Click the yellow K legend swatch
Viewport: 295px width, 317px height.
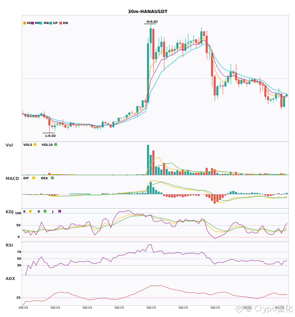click(x=30, y=211)
